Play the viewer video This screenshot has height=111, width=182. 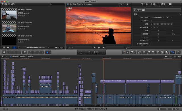click(99, 48)
